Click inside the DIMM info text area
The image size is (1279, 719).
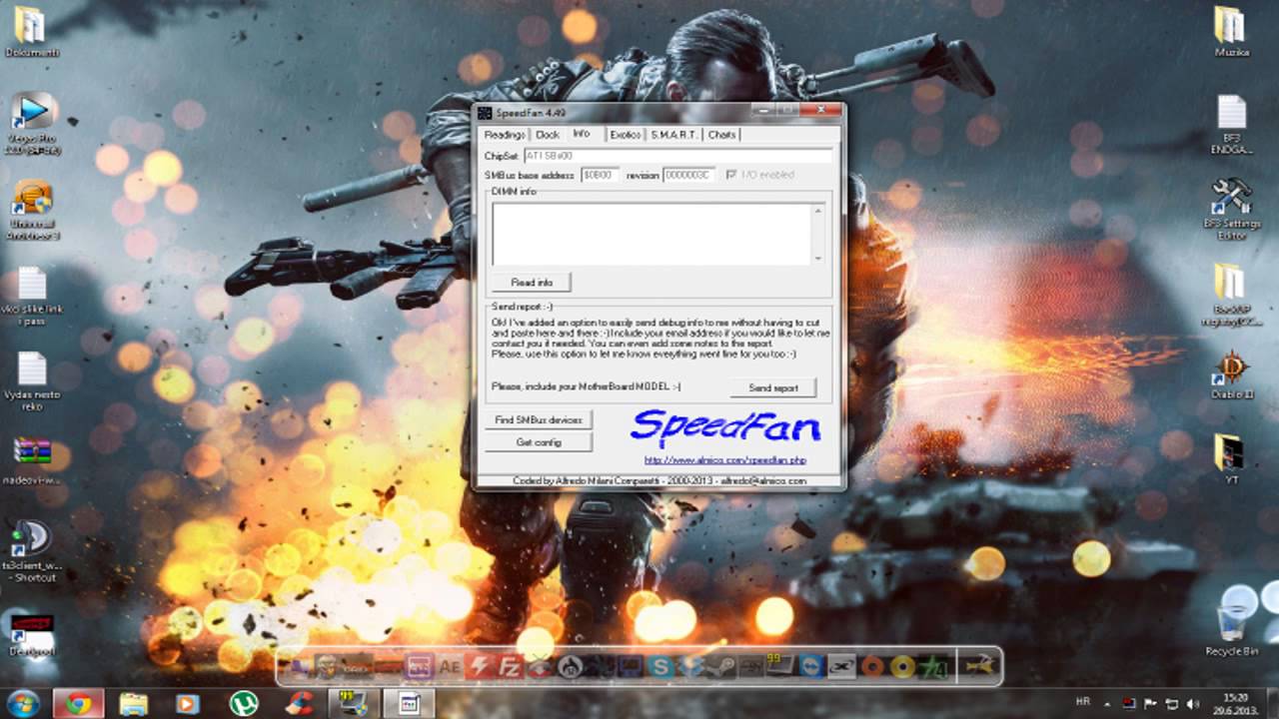pyautogui.click(x=652, y=235)
